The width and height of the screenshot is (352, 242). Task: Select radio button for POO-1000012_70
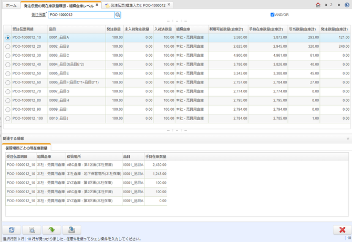(8, 91)
